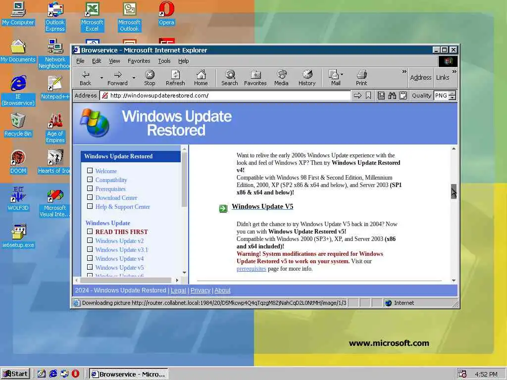This screenshot has width=507, height=380.
Task: Open the Edit menu
Action: [97, 61]
